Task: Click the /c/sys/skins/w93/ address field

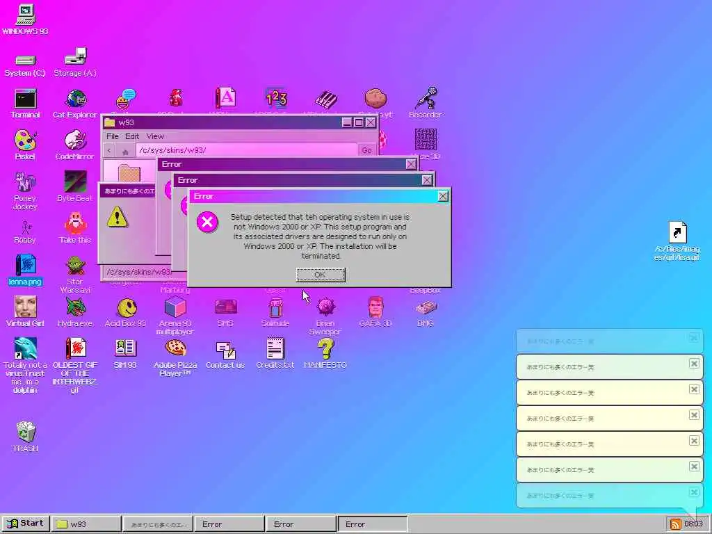Action: point(246,150)
